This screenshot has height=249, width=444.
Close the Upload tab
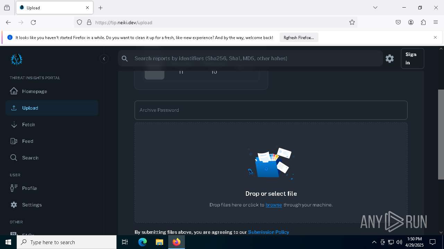[87, 8]
